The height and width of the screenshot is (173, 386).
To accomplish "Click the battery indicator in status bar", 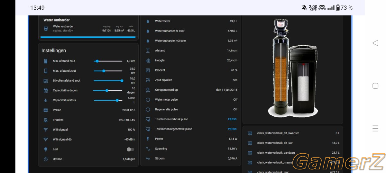I will click(338, 8).
